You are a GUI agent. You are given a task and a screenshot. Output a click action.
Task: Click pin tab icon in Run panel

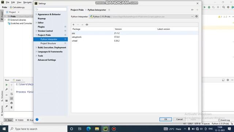(x=7, y=106)
